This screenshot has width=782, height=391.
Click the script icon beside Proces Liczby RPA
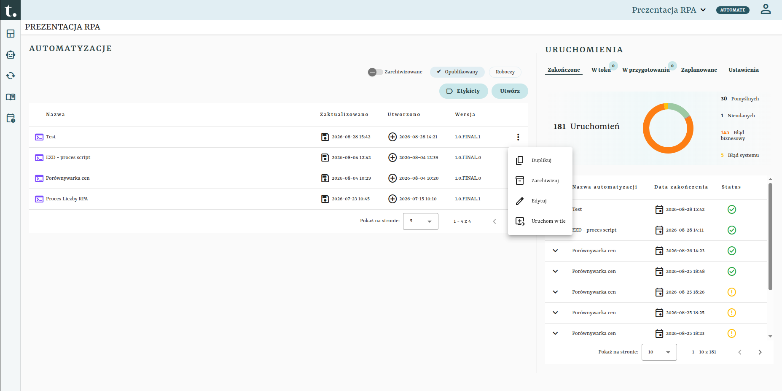39,199
